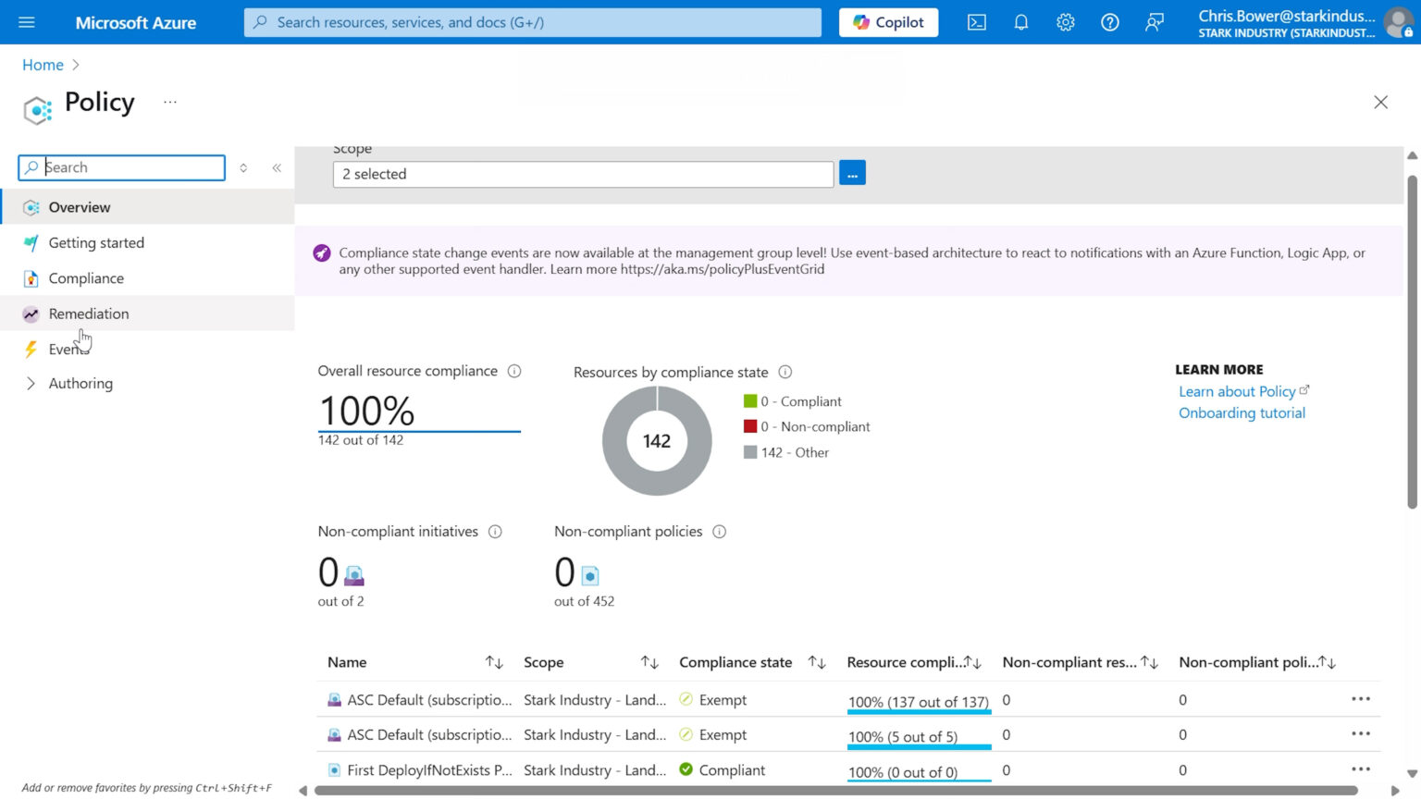1421x799 pixels.
Task: Navigate Home via the breadcrumb
Action: (43, 65)
